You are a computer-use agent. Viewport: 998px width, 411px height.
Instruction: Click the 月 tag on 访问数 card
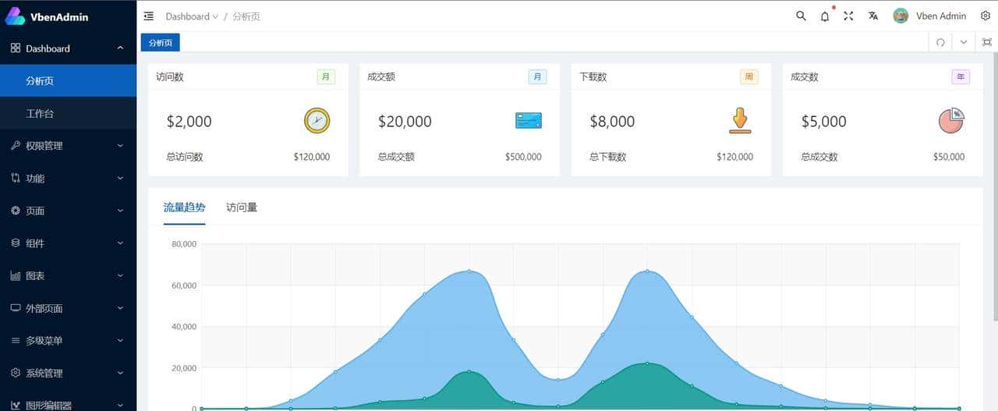tap(326, 77)
